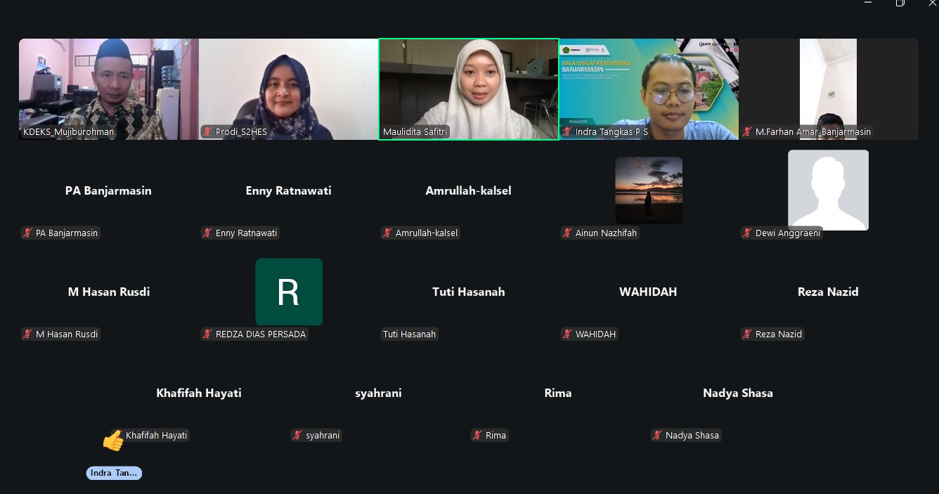
Task: Click Tuti Hasanah small name label
Action: point(410,334)
